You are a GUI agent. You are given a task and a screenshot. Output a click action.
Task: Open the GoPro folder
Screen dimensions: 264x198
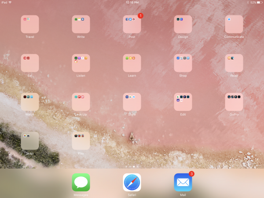coord(234,102)
